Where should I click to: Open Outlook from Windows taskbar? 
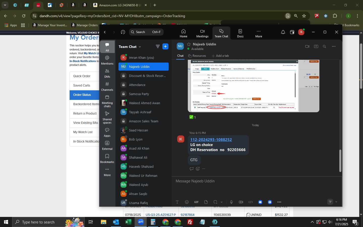click(116, 222)
